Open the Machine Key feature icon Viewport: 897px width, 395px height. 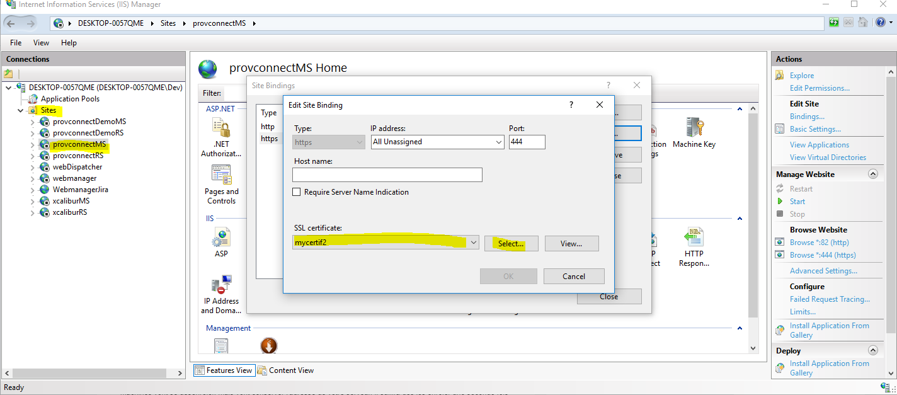694,128
